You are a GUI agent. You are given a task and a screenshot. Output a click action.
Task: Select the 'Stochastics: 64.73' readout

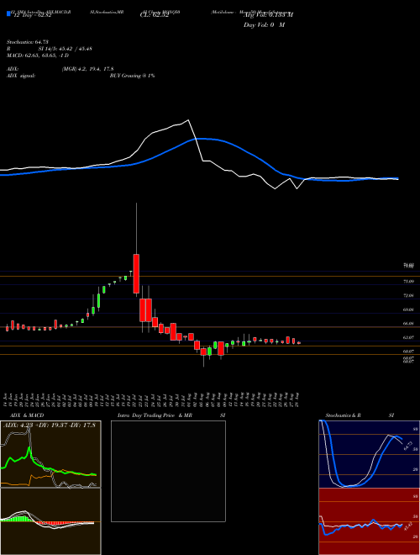28,42
